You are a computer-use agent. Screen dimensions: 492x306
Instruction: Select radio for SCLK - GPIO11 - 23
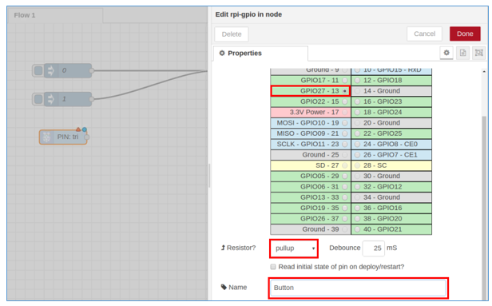(345, 145)
